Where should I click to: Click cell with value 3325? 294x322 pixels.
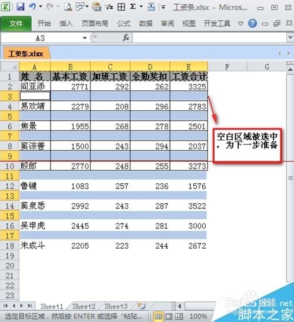click(x=189, y=86)
